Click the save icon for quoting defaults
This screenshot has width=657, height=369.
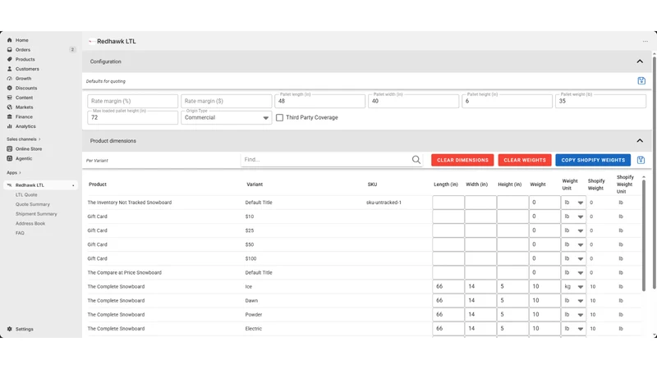(x=641, y=80)
